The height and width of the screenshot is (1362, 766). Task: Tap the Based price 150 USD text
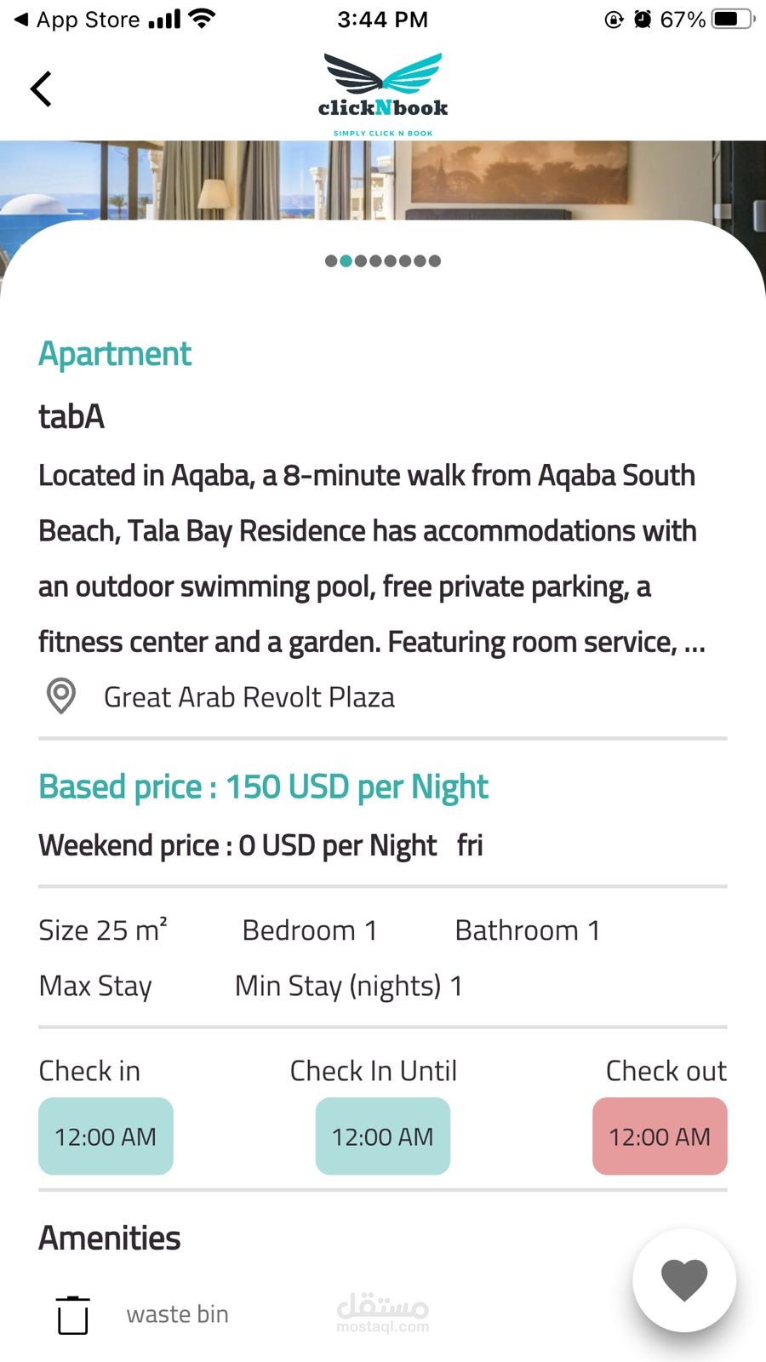point(264,787)
